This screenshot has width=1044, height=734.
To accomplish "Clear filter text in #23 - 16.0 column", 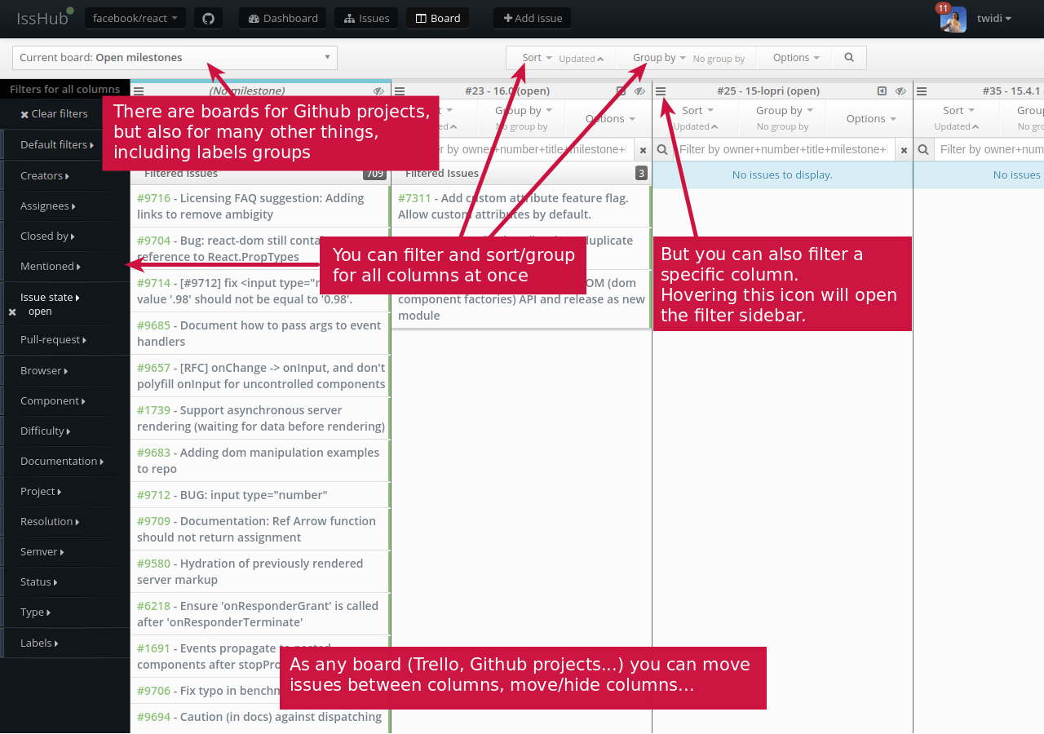I will 643,150.
